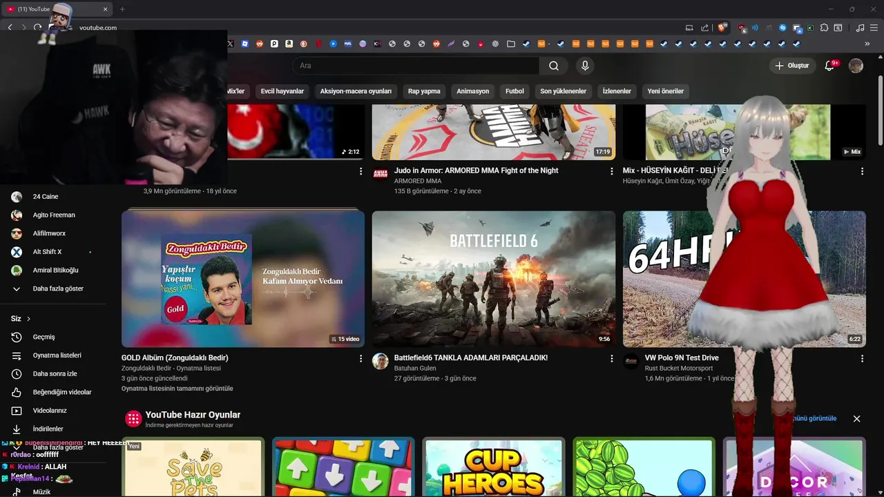Click the music note media control icon
The width and height of the screenshot is (884, 497).
860,28
